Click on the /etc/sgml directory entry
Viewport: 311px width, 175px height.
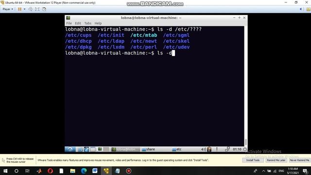tap(176, 35)
